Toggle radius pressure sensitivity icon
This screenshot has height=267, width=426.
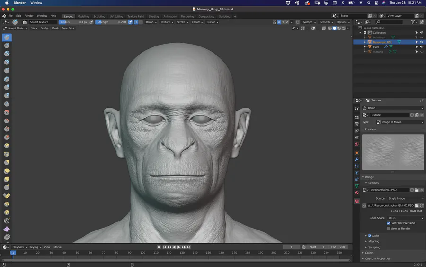[91, 22]
